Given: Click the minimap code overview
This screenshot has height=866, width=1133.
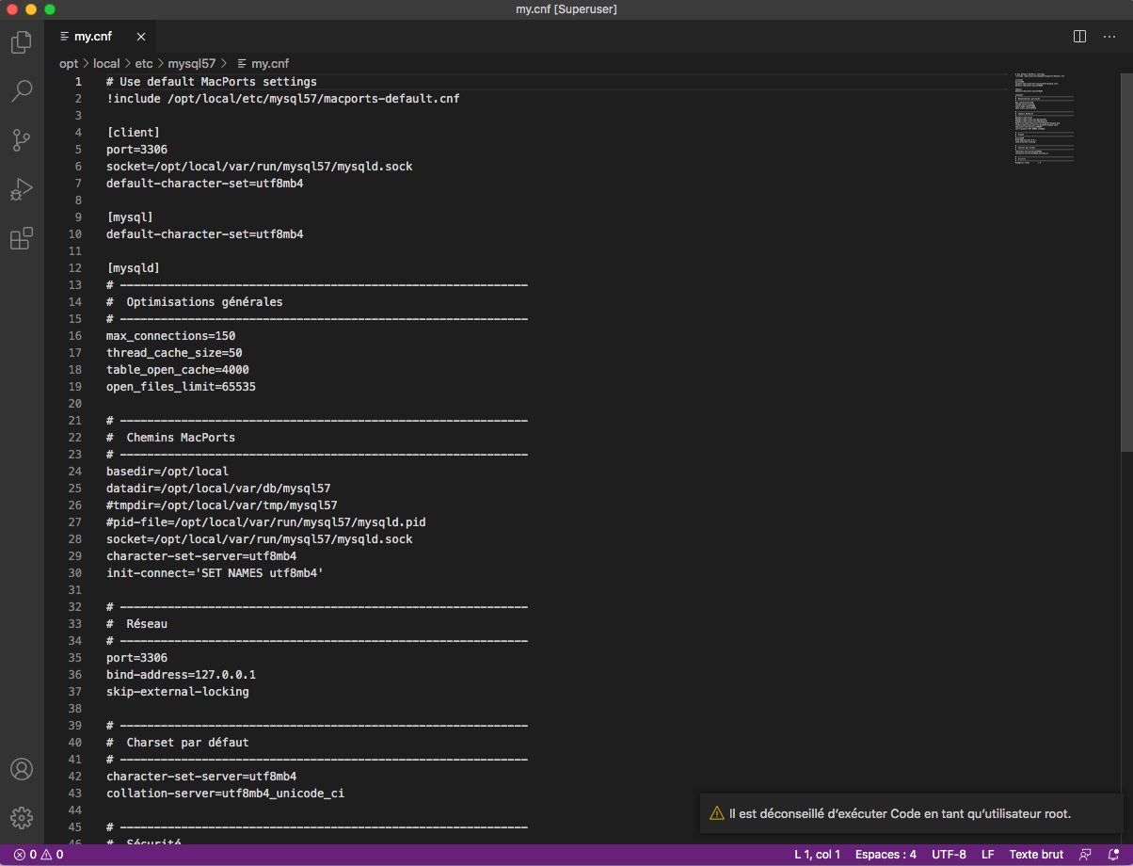Looking at the screenshot, I should [1045, 118].
